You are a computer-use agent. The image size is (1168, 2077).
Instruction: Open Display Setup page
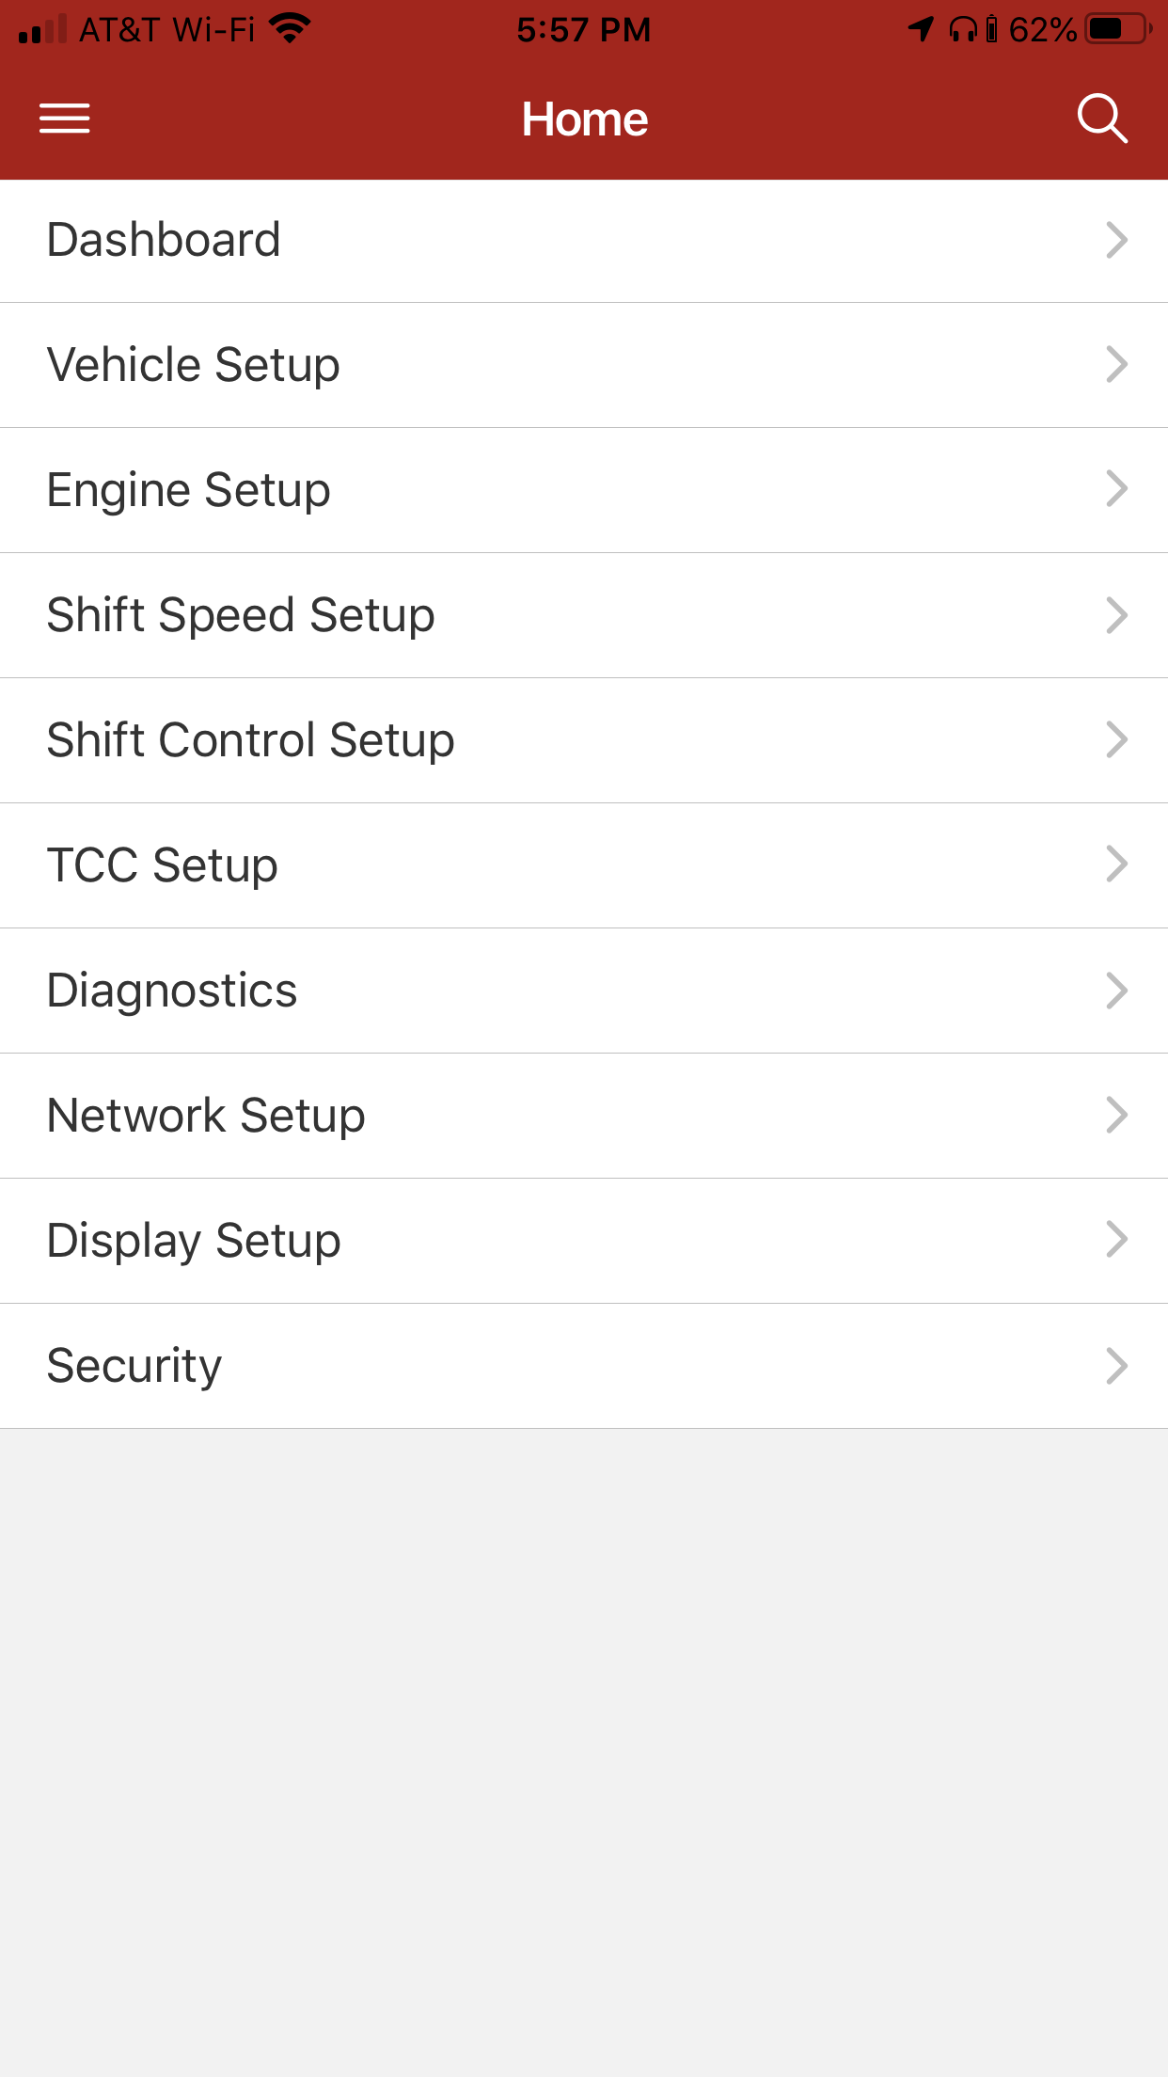(x=194, y=1241)
